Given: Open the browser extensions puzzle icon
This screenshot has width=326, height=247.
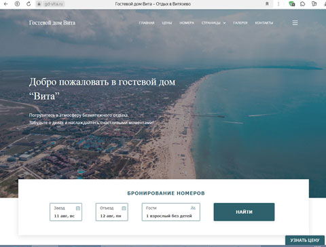Looking at the screenshot, I should point(303,4).
